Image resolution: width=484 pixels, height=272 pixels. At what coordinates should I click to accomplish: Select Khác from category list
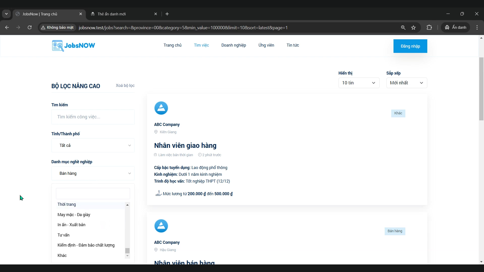[90, 255]
